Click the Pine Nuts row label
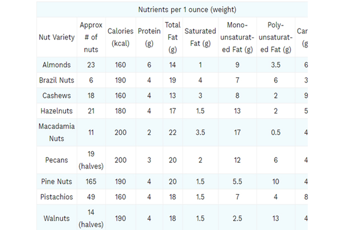Screen dimensions: 349x230 coord(56,182)
